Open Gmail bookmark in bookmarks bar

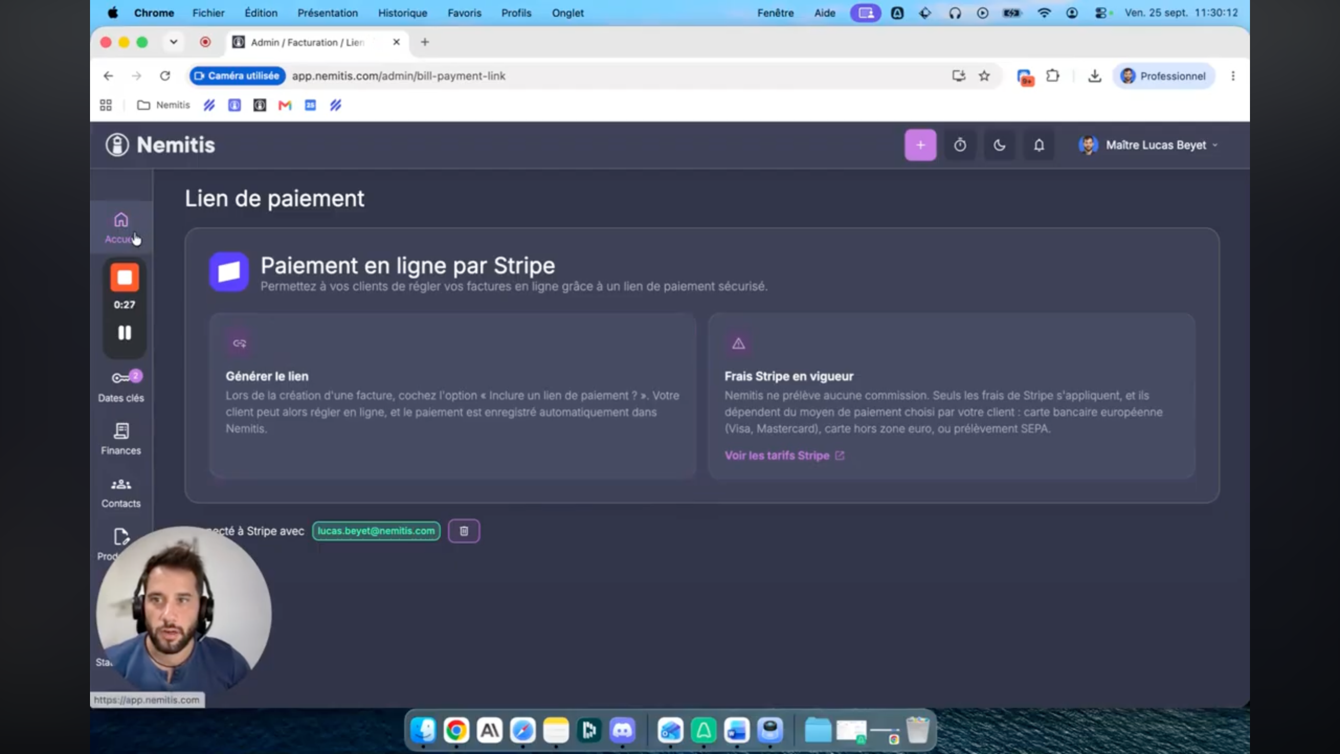[285, 105]
